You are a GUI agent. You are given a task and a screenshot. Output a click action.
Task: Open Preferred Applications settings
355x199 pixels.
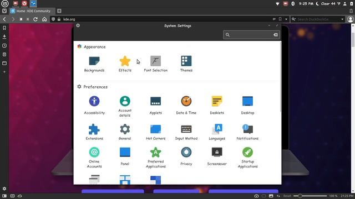point(155,158)
